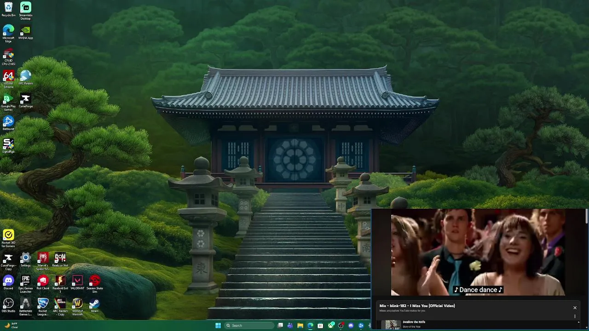Select the CurseForge desktop icon

point(26,101)
